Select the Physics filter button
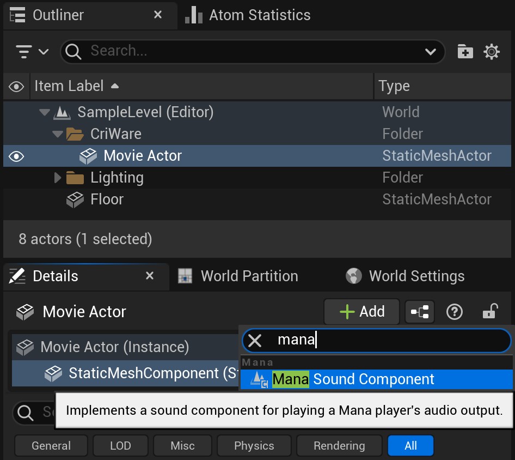Image resolution: width=515 pixels, height=460 pixels. click(x=254, y=445)
